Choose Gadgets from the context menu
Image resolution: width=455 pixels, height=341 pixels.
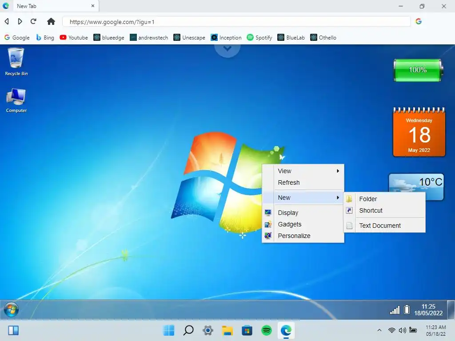click(x=303, y=224)
